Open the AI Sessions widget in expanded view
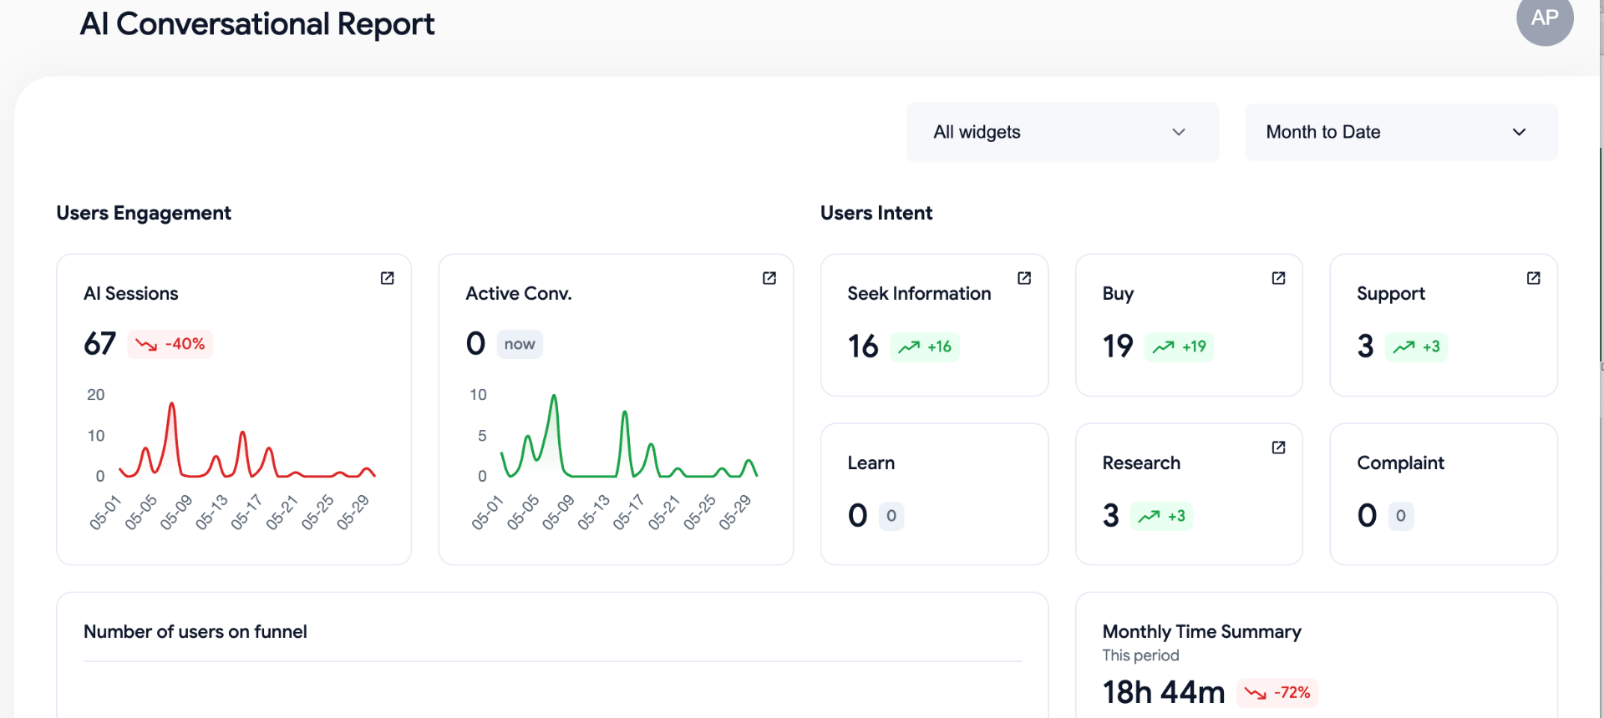This screenshot has width=1604, height=718. (x=388, y=278)
